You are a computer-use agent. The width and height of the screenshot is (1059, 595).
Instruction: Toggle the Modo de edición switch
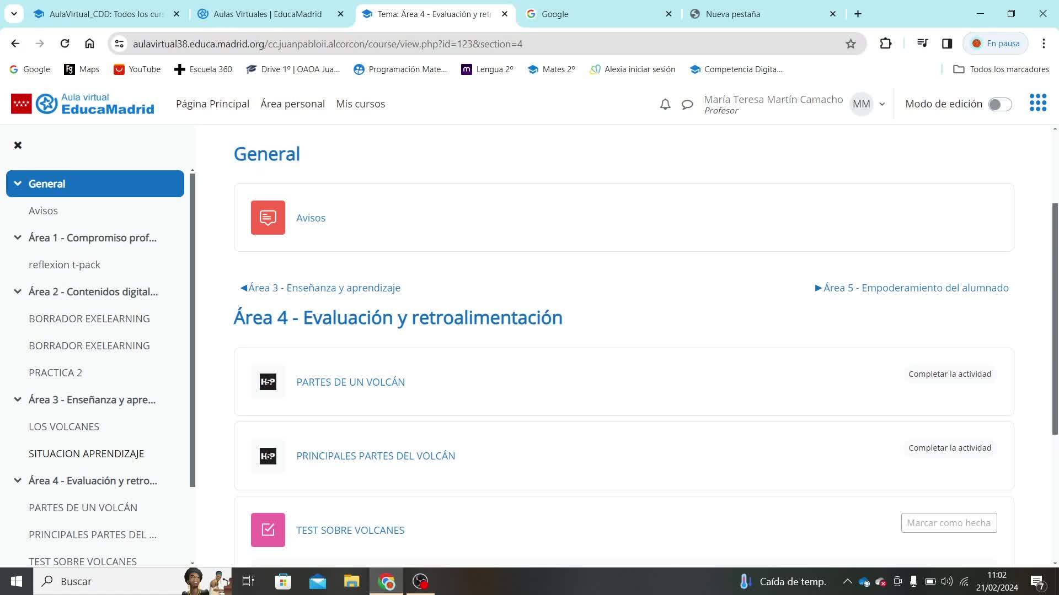[x=999, y=104]
